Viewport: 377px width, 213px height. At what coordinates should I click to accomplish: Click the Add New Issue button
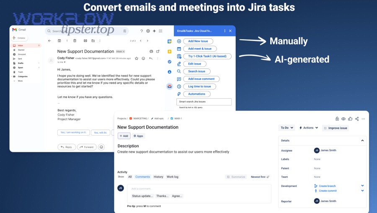click(198, 41)
